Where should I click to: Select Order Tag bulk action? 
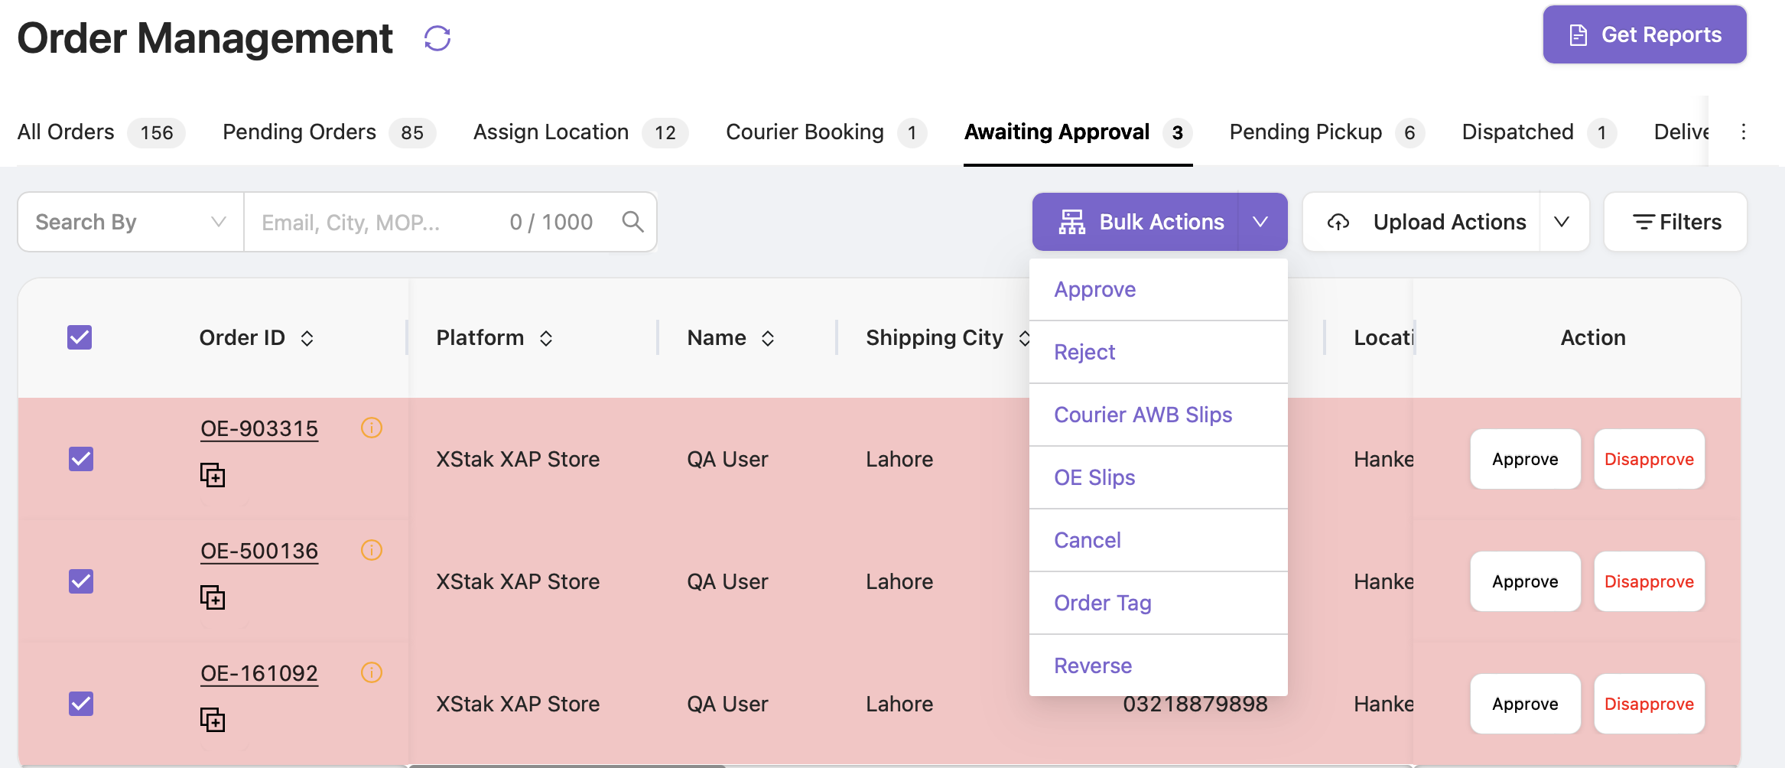(1158, 603)
